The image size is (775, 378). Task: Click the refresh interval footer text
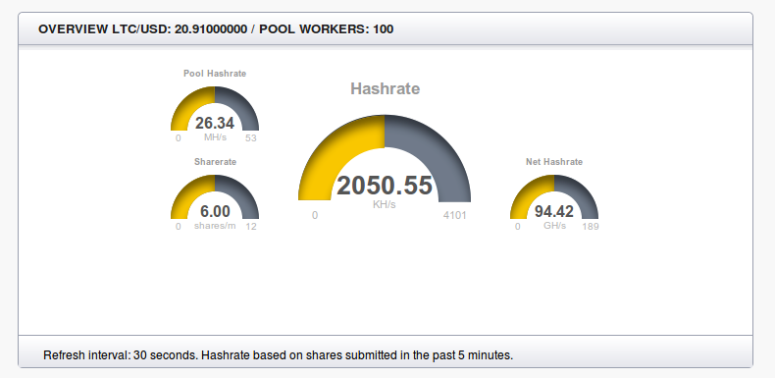tap(279, 355)
